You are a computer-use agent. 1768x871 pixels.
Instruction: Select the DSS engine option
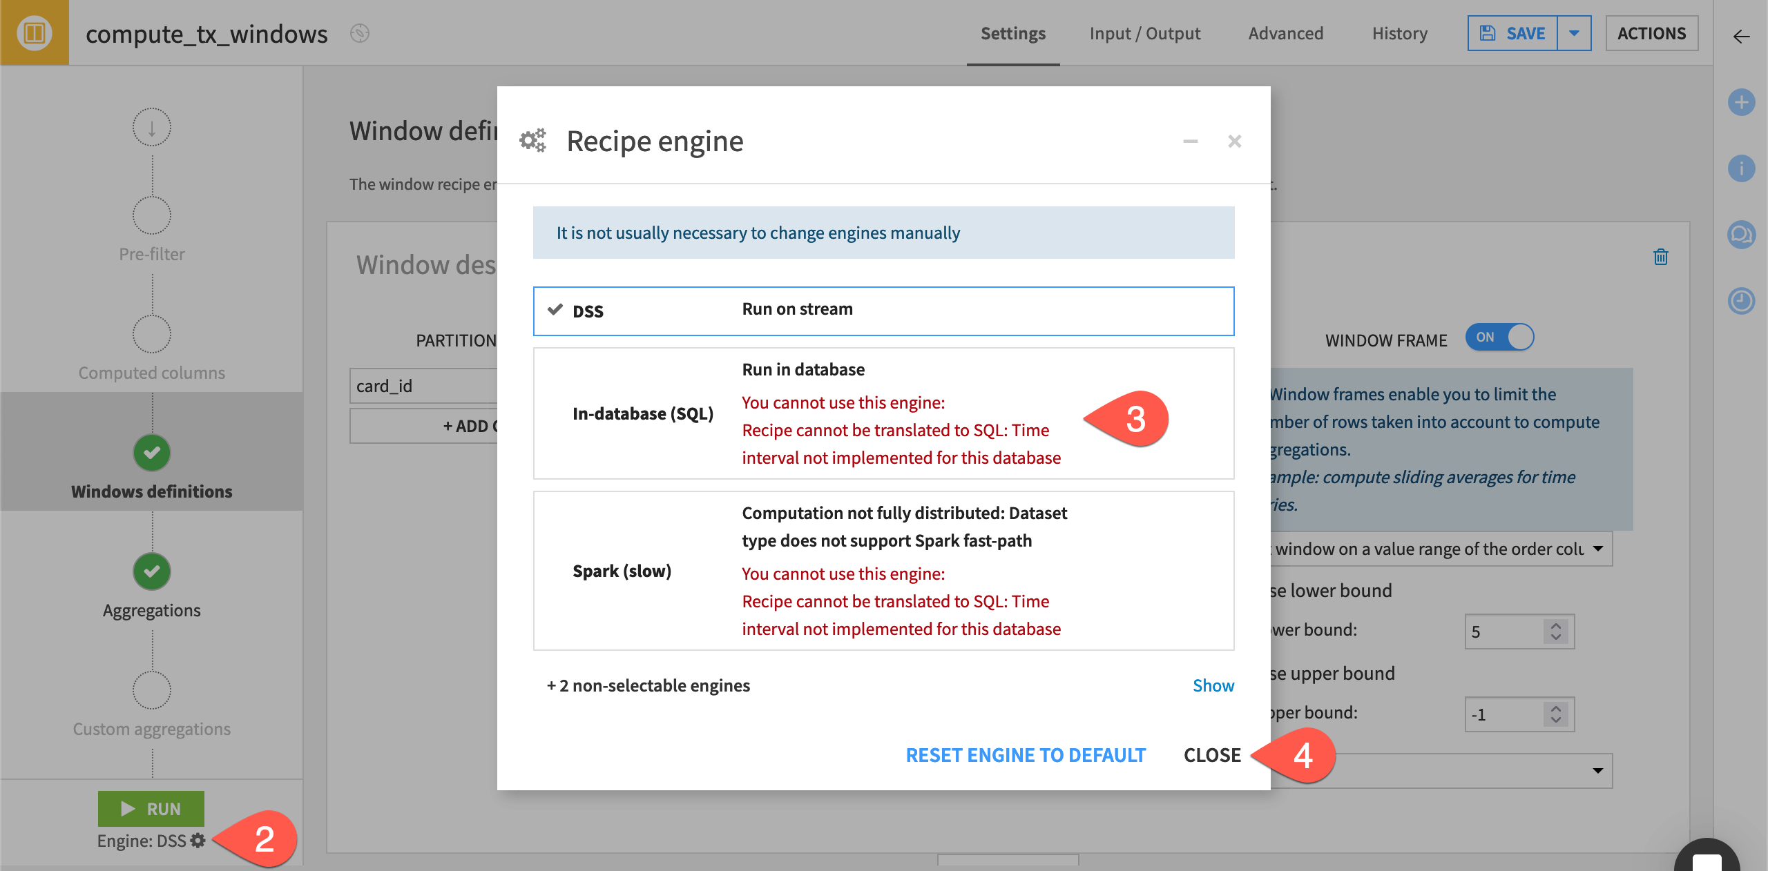(x=884, y=311)
